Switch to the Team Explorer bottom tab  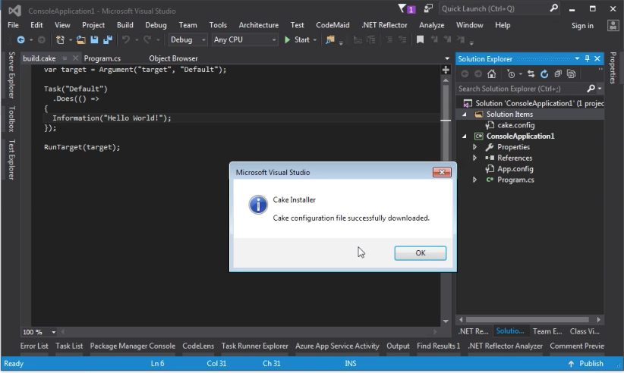pos(547,331)
